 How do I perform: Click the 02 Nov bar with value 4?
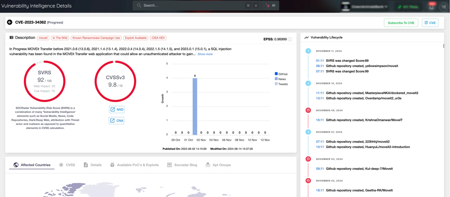195,106
